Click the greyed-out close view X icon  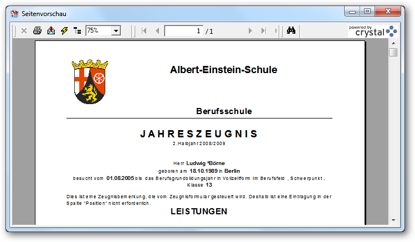click(x=24, y=31)
